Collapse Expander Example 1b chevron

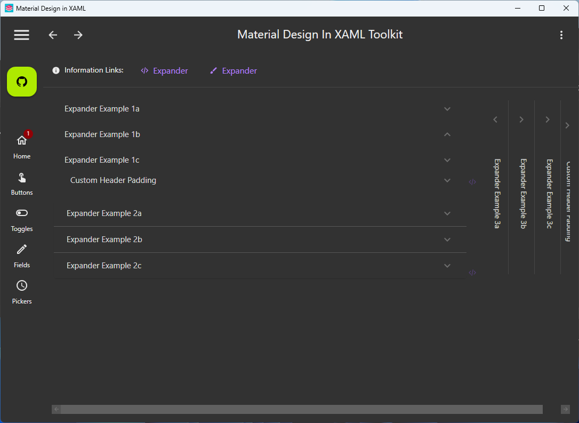tap(447, 134)
